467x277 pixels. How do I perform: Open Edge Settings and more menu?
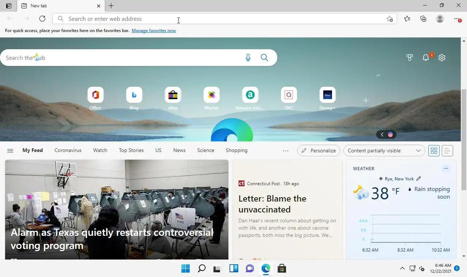coord(457,19)
